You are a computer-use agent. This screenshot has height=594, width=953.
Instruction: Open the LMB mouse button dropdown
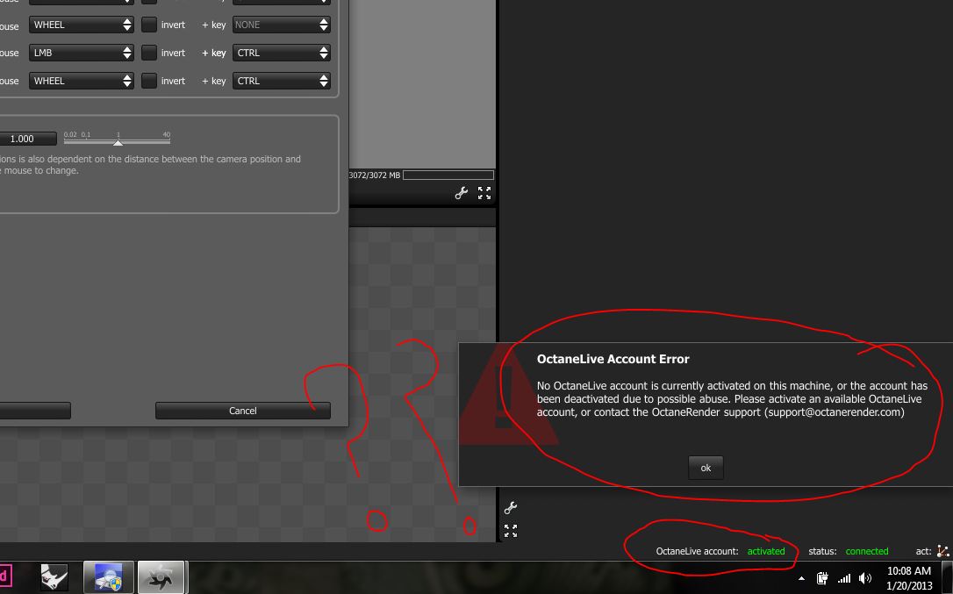click(82, 53)
